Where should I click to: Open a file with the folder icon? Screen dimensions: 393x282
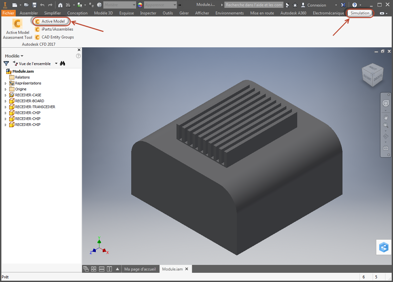(x=26, y=5)
